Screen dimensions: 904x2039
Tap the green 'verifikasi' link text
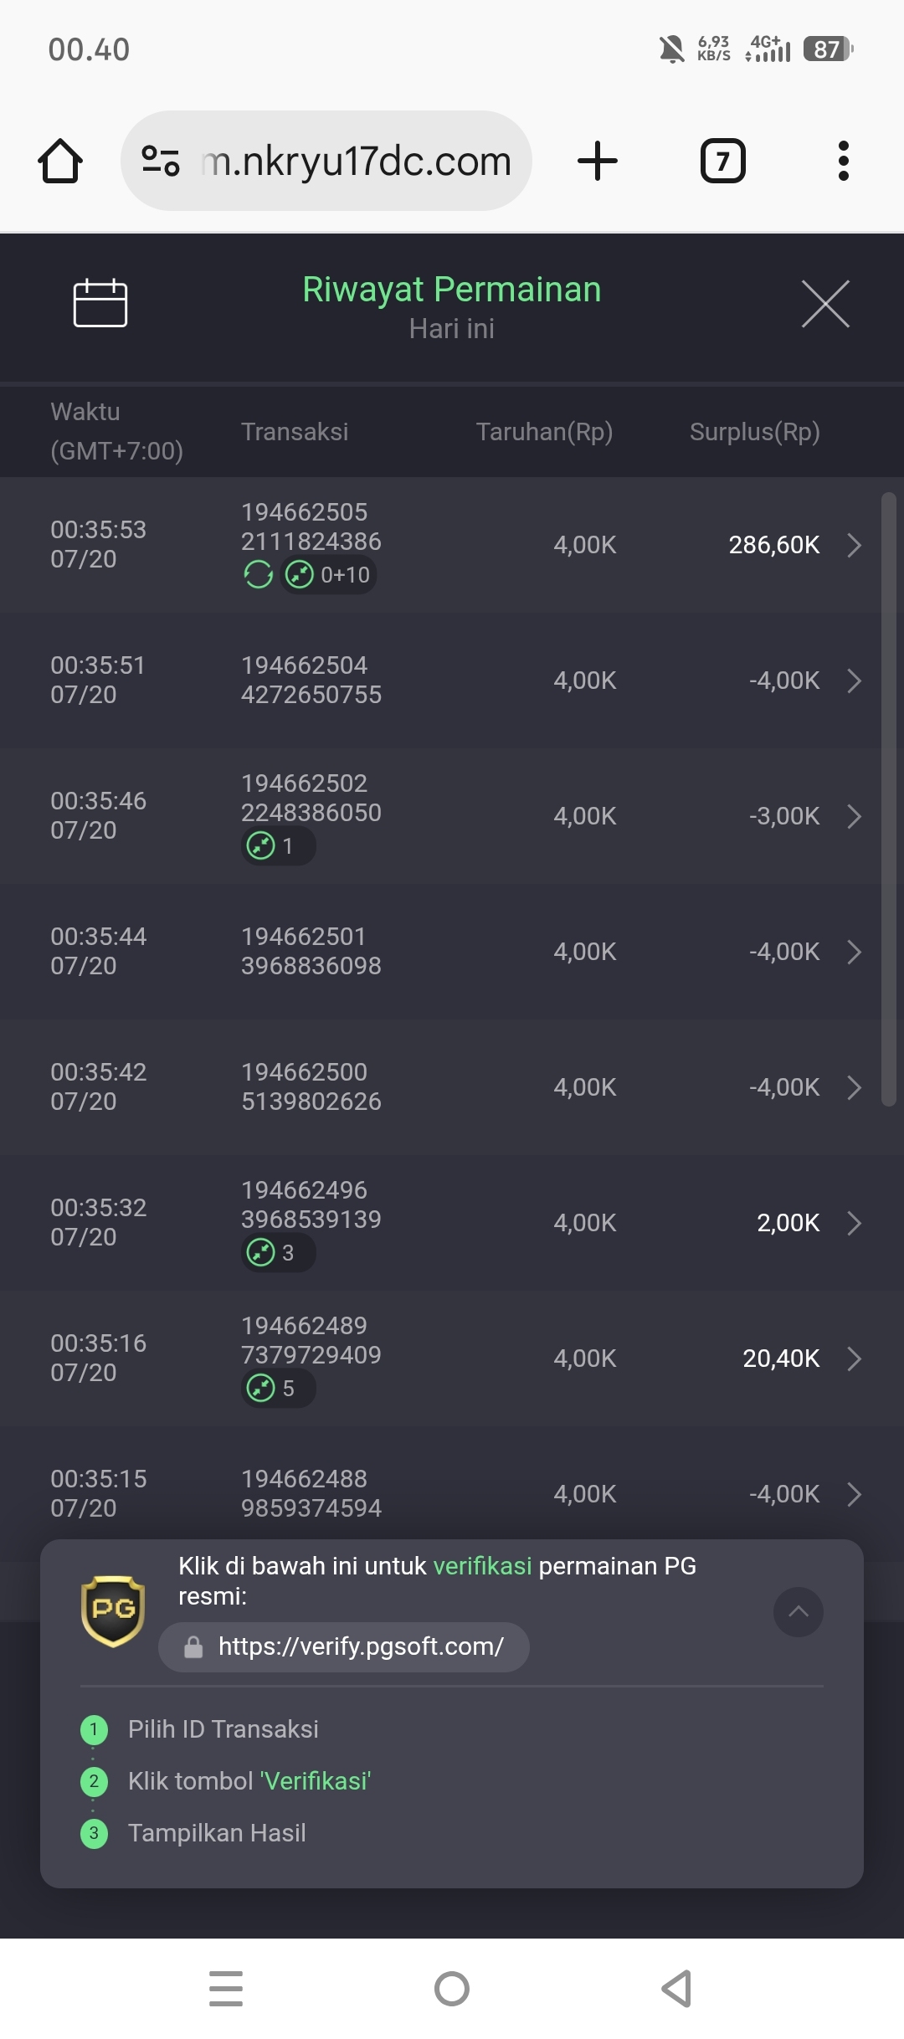pyautogui.click(x=482, y=1566)
